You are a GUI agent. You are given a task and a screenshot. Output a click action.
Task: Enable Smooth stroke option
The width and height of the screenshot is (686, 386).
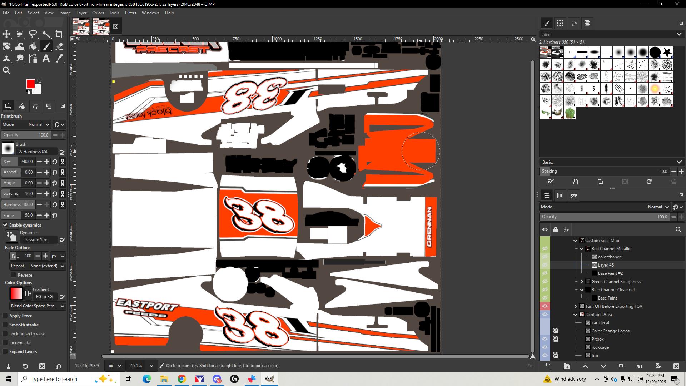5,325
